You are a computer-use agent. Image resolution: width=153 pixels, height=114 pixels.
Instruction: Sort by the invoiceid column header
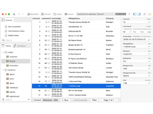pos(36,19)
